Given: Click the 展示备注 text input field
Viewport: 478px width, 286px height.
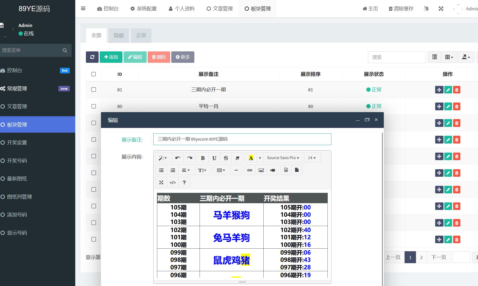Looking at the screenshot, I should click(242, 139).
